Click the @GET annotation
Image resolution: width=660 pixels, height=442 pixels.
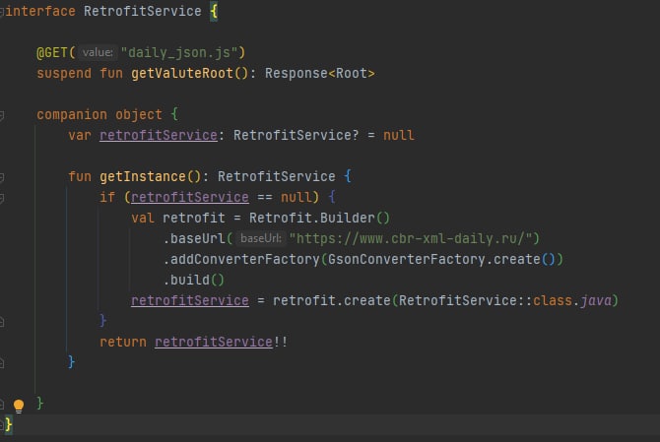pyautogui.click(x=52, y=52)
